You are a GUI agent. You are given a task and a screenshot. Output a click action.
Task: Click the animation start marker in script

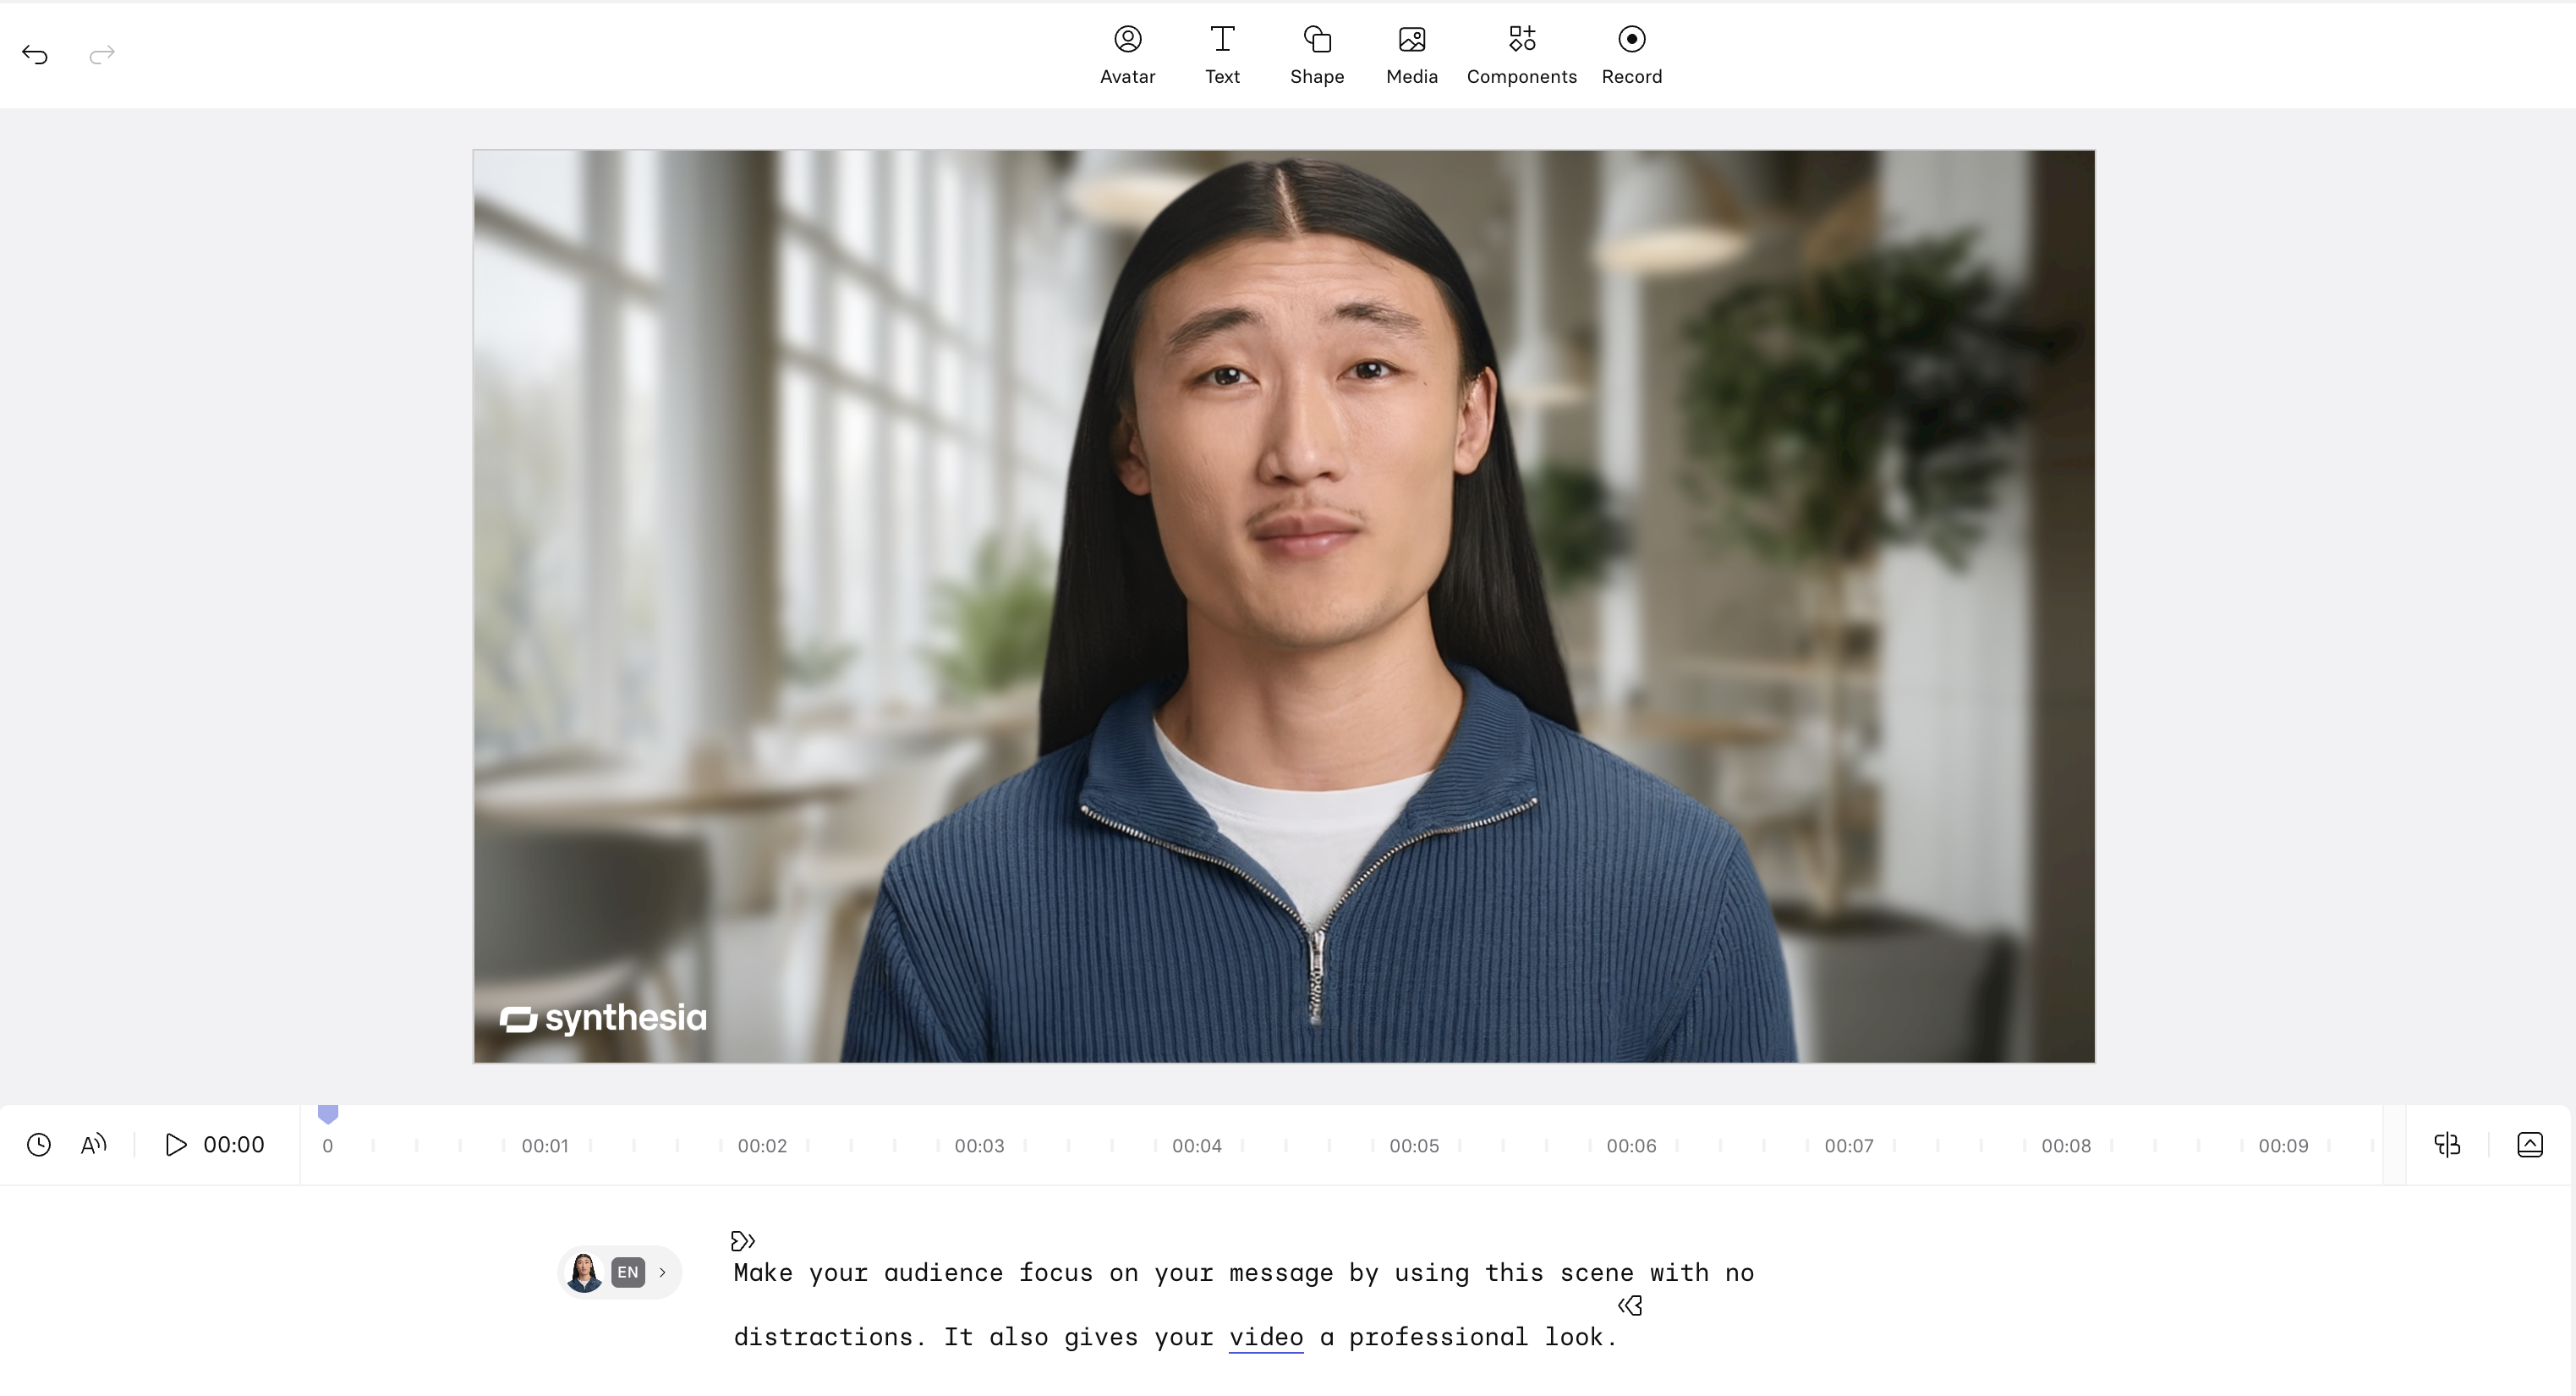point(742,1241)
